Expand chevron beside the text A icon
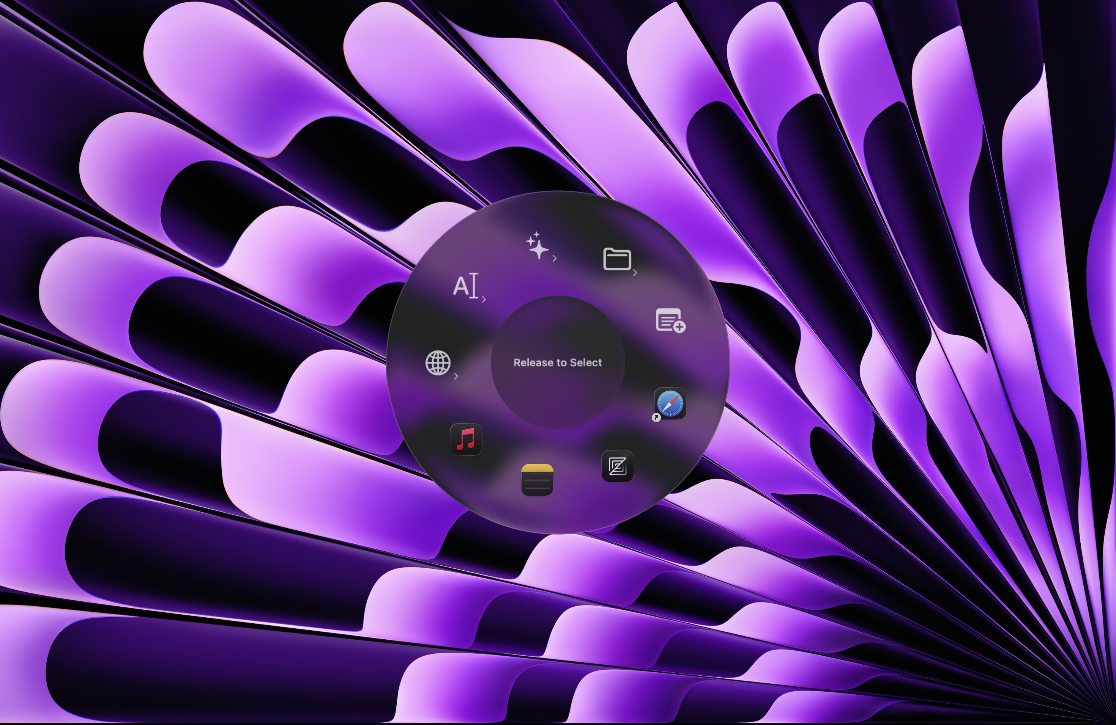The width and height of the screenshot is (1116, 725). coord(484,299)
